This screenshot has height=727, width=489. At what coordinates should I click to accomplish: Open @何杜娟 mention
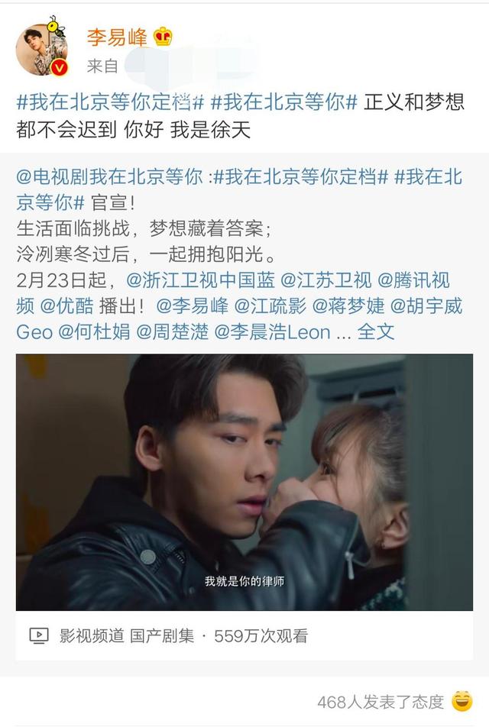[95, 332]
